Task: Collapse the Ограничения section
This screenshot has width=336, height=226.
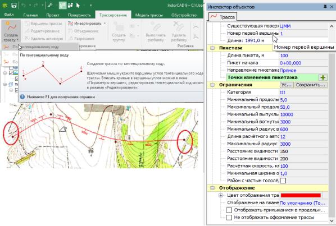Action: click(212, 85)
